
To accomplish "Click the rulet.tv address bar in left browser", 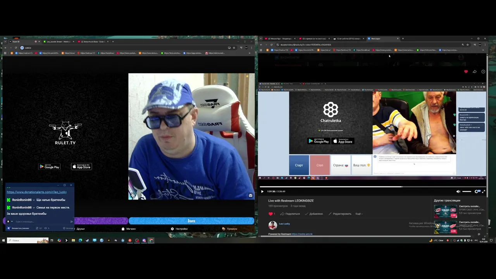I will click(x=124, y=48).
